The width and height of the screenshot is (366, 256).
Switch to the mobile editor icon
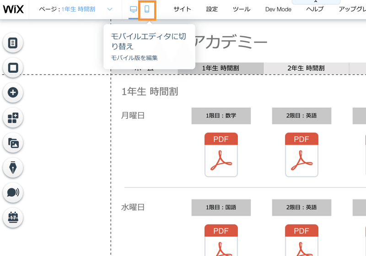(x=147, y=9)
